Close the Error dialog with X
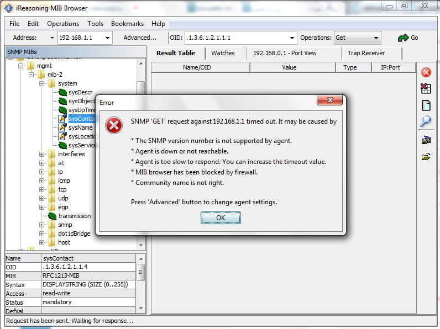This screenshot has height=329, width=440. coord(329,100)
